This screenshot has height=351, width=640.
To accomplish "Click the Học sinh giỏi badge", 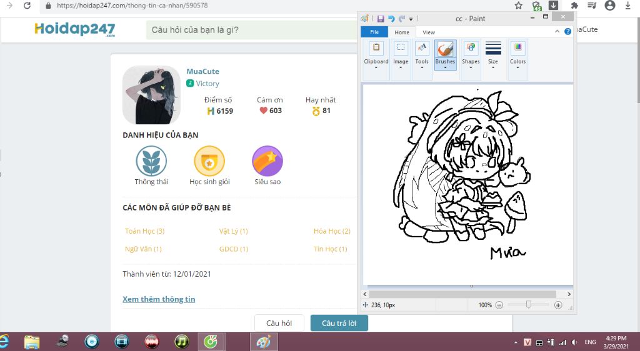I will click(x=209, y=161).
